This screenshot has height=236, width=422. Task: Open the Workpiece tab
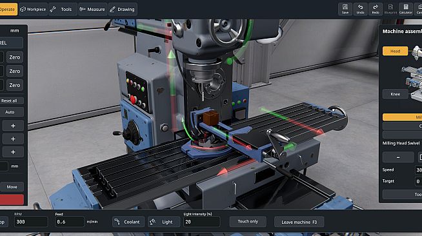(x=34, y=10)
